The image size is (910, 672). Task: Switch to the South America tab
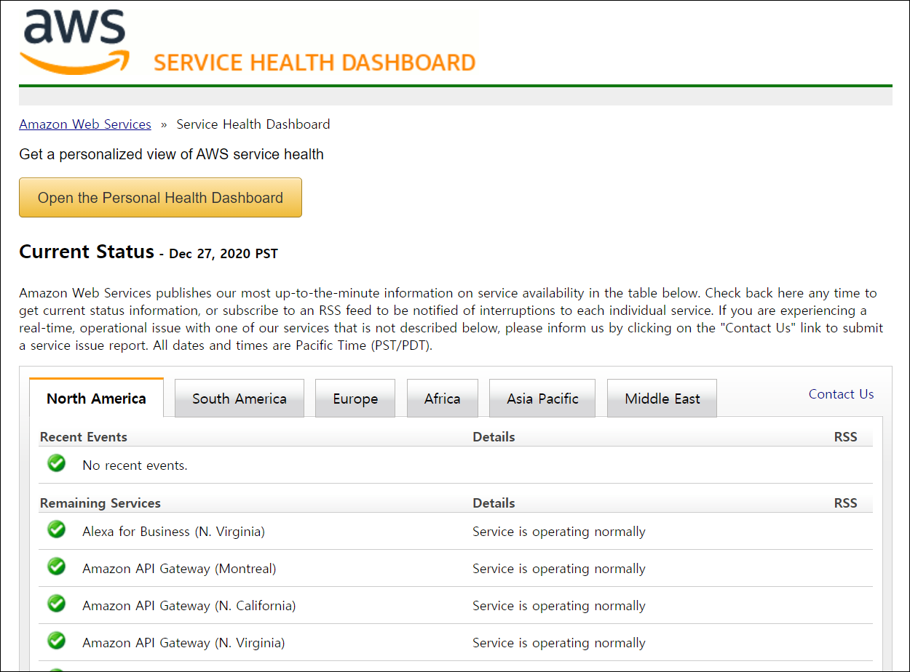point(240,399)
